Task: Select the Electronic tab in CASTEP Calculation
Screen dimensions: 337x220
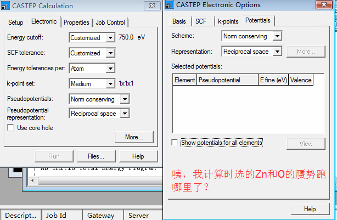Action: [x=44, y=21]
